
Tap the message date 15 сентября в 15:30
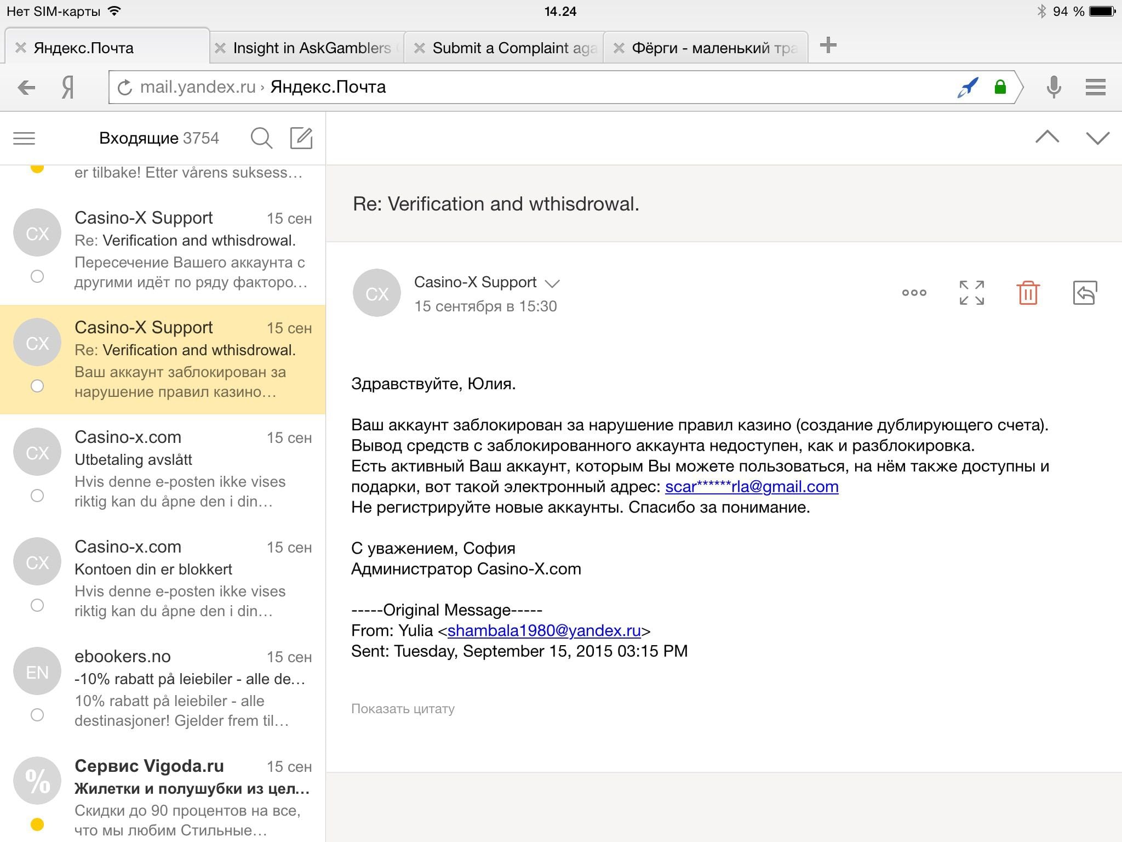(485, 306)
